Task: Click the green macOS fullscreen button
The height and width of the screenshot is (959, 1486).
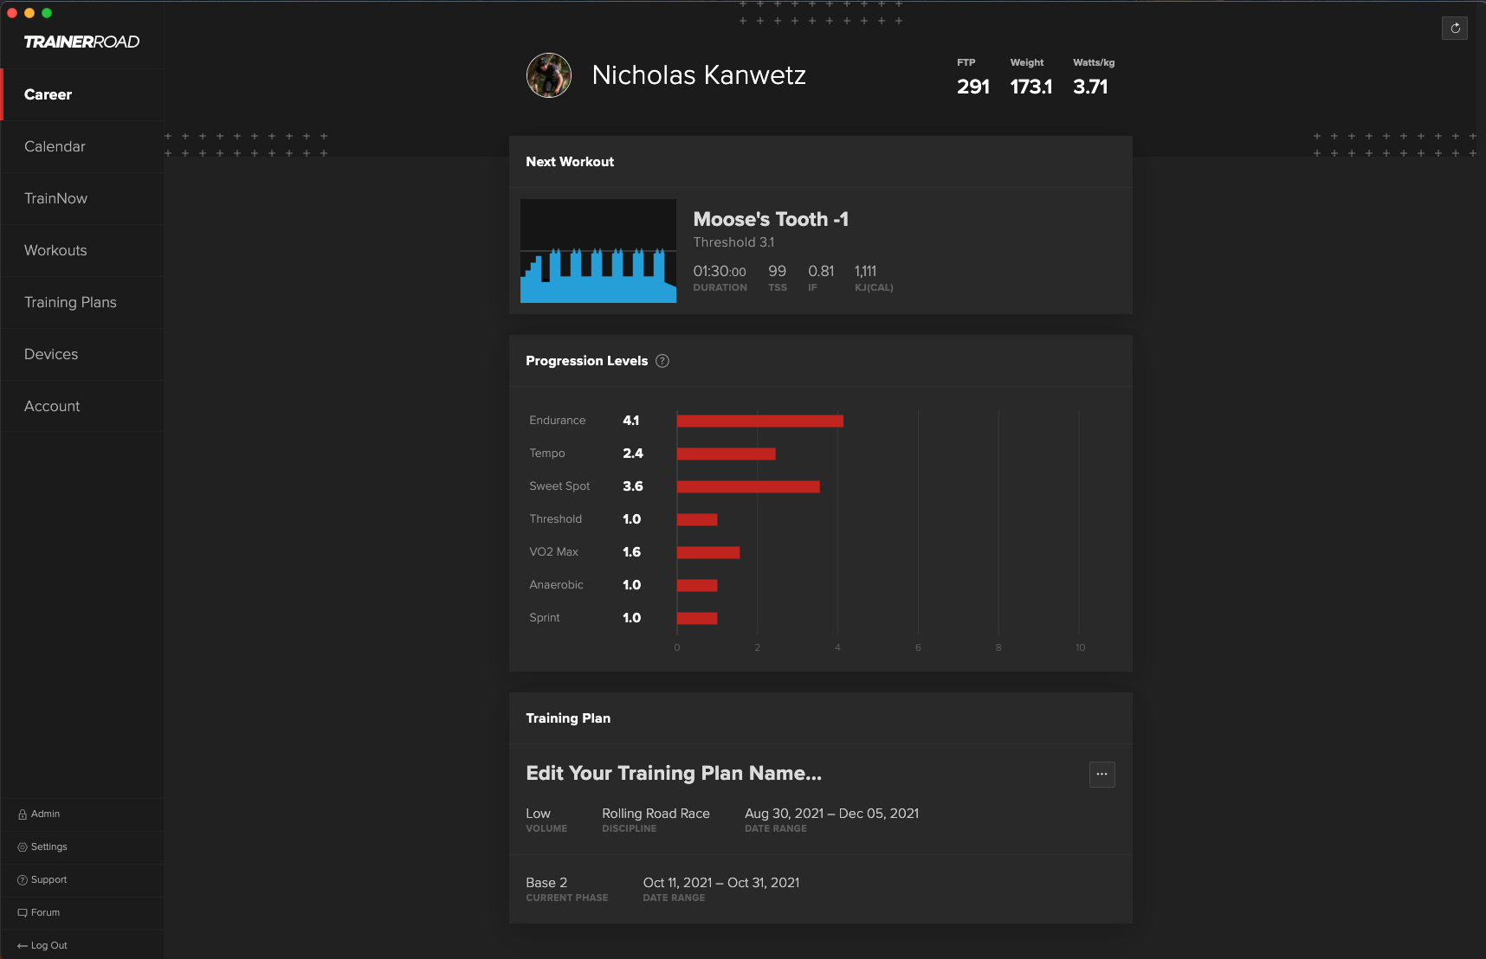Action: pyautogui.click(x=47, y=13)
